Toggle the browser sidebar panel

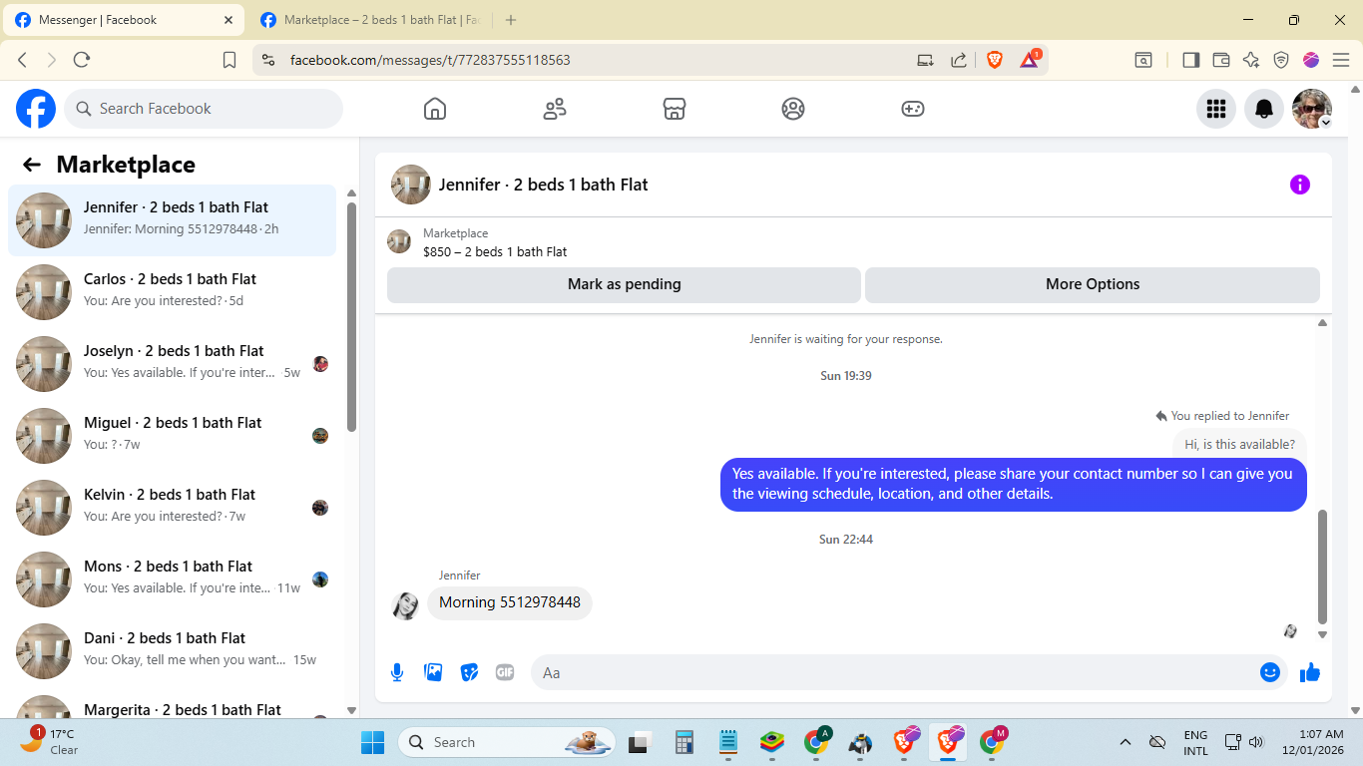(x=1190, y=60)
